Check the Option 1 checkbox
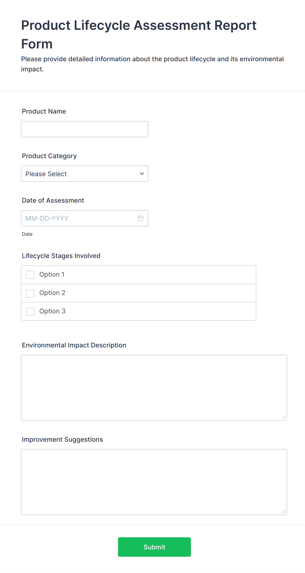The height and width of the screenshot is (573, 305). tap(30, 275)
